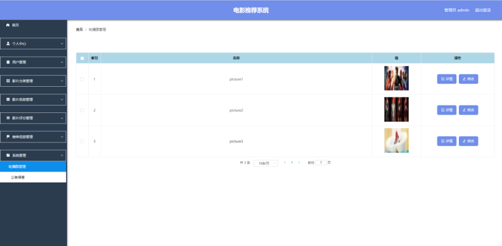Check the checkbox for picture1 row
502x246 pixels.
point(82,79)
